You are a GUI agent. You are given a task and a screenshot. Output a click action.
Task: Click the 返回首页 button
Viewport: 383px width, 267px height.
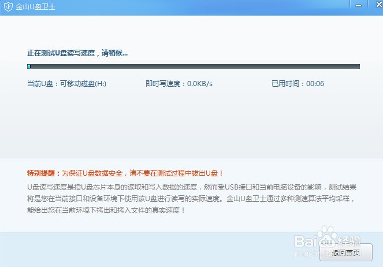[x=346, y=253]
